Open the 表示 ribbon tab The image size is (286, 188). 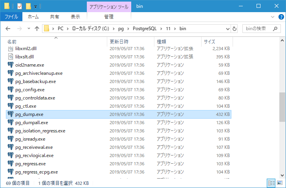pyautogui.click(x=75, y=17)
